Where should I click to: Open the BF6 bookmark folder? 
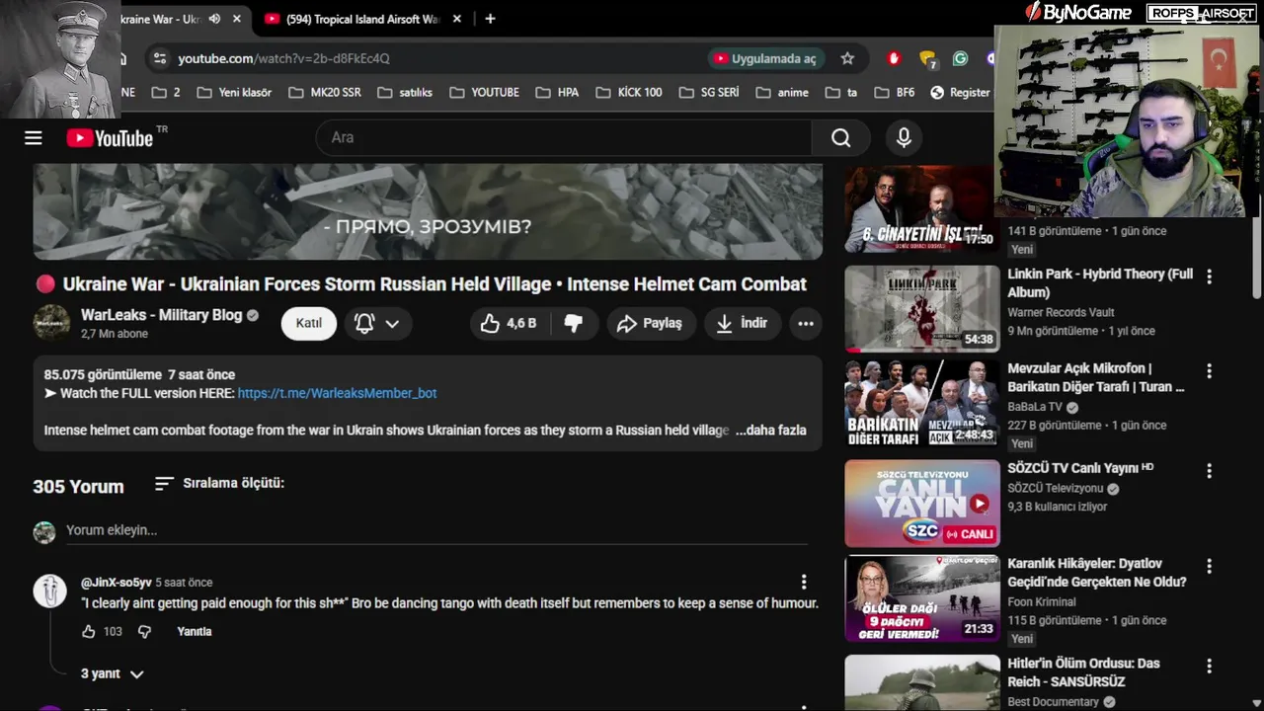click(x=893, y=92)
